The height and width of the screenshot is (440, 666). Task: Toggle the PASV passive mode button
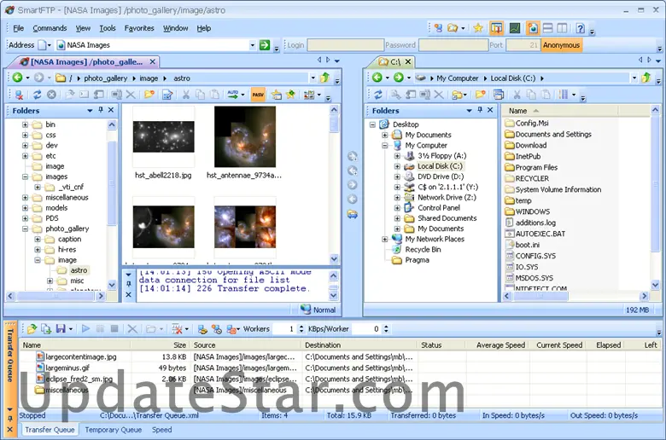tap(258, 94)
